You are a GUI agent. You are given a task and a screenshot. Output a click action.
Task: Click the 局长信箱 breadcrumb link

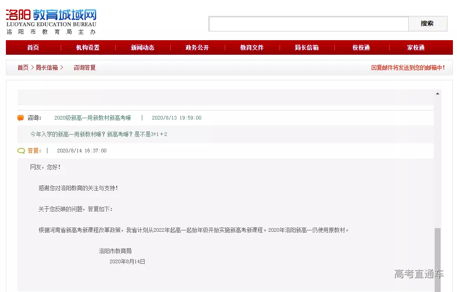pos(47,68)
